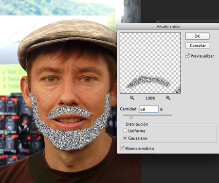Select the Uniforme distribution option
Viewport: 219px width, 183px height.
point(125,131)
